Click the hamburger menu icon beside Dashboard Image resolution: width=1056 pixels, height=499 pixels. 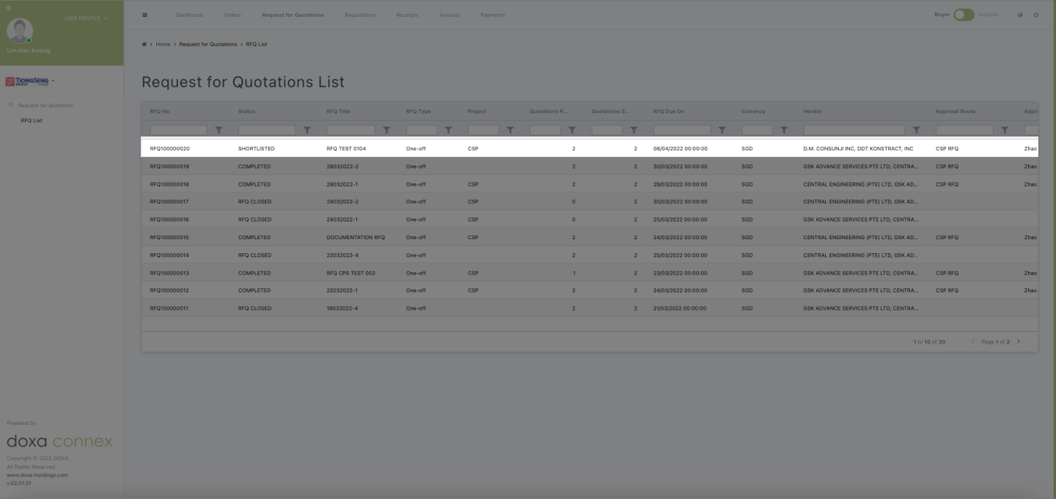(144, 15)
